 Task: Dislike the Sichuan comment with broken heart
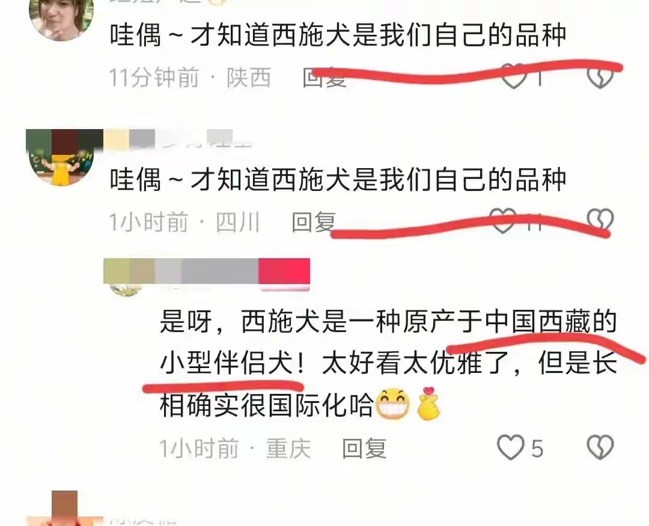click(x=600, y=220)
